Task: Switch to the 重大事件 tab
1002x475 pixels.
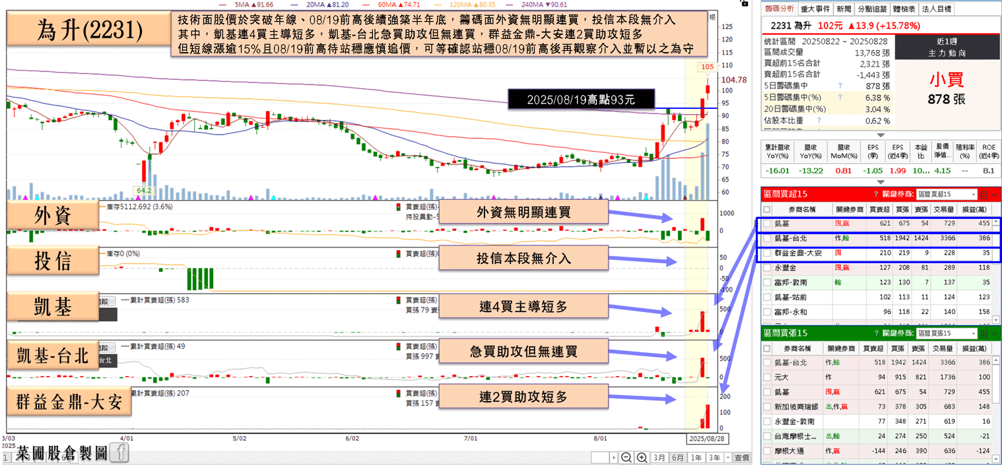Action: click(815, 9)
